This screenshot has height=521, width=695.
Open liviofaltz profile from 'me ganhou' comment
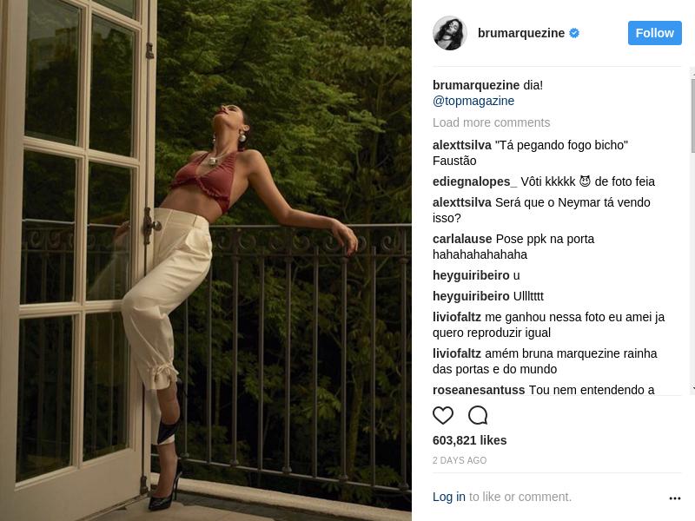[x=457, y=317]
